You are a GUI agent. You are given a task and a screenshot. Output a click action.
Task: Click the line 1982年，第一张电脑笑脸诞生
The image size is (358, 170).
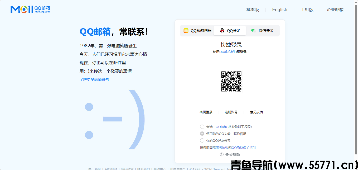coord(108,46)
